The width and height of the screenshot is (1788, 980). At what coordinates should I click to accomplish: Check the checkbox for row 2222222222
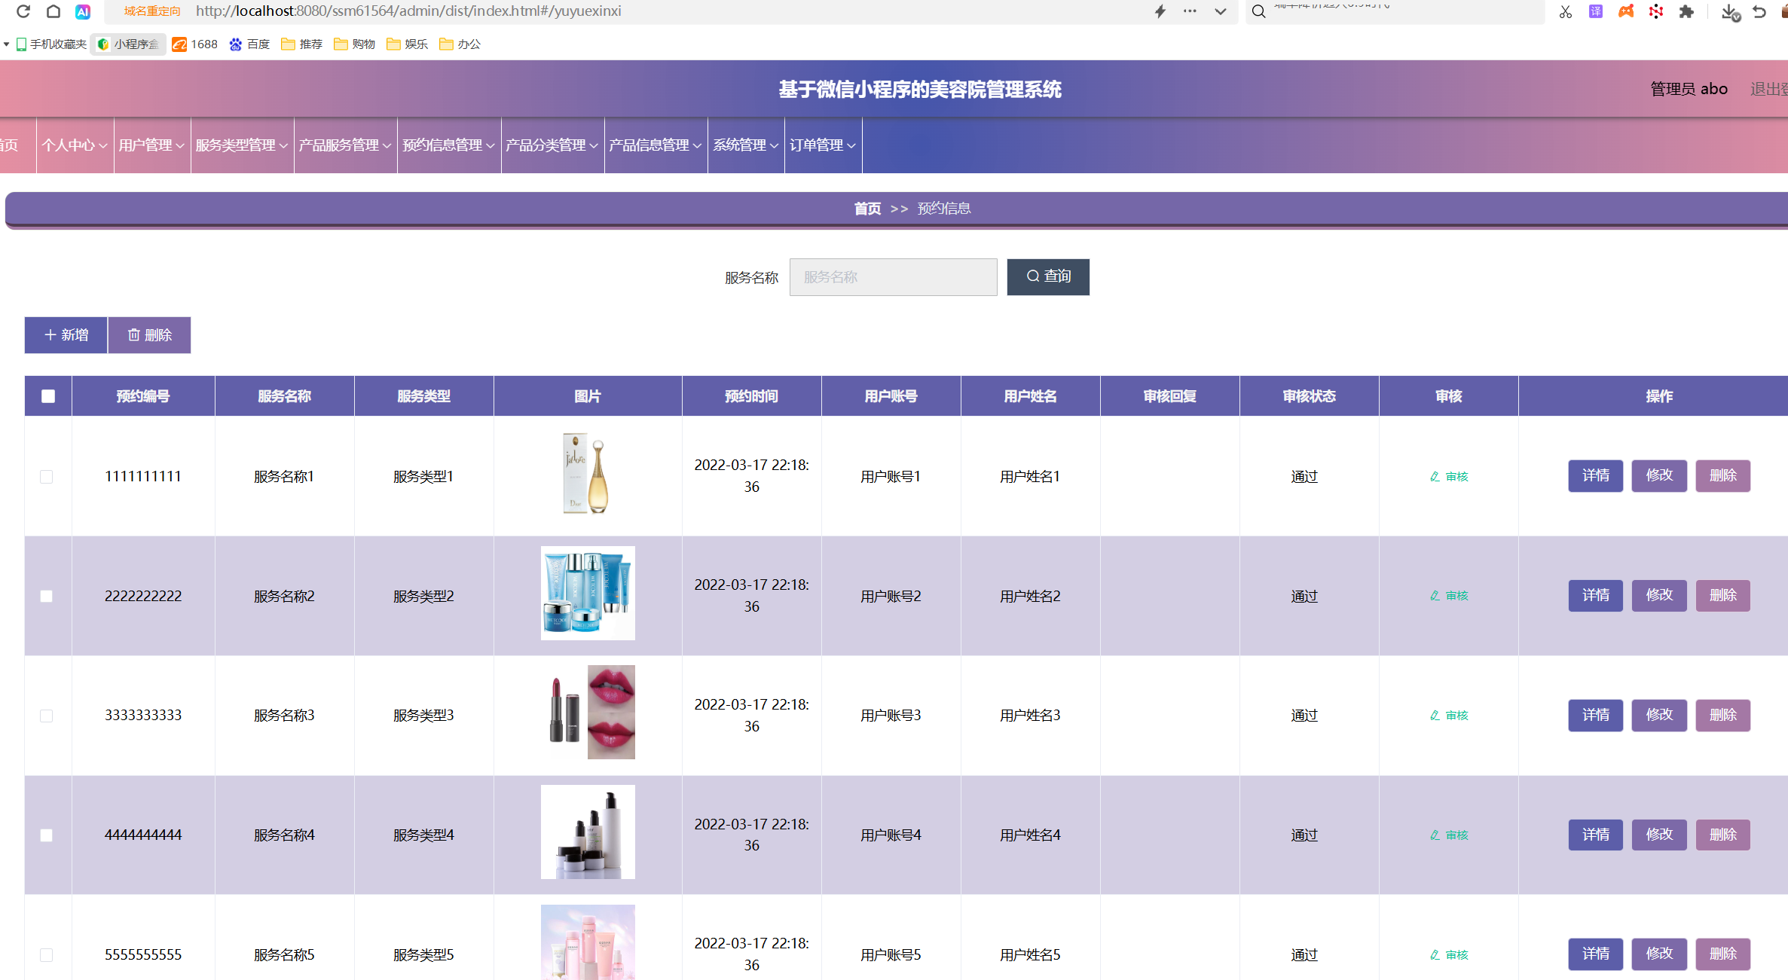[x=46, y=597]
